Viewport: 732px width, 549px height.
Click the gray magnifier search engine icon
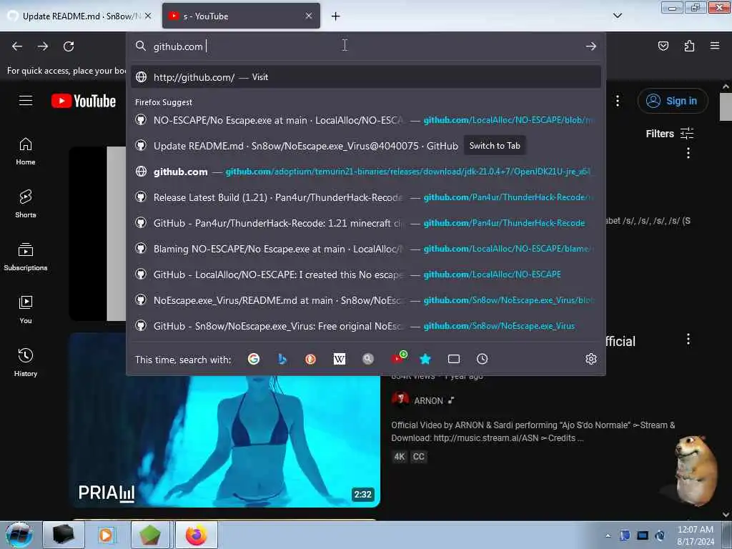pyautogui.click(x=368, y=359)
